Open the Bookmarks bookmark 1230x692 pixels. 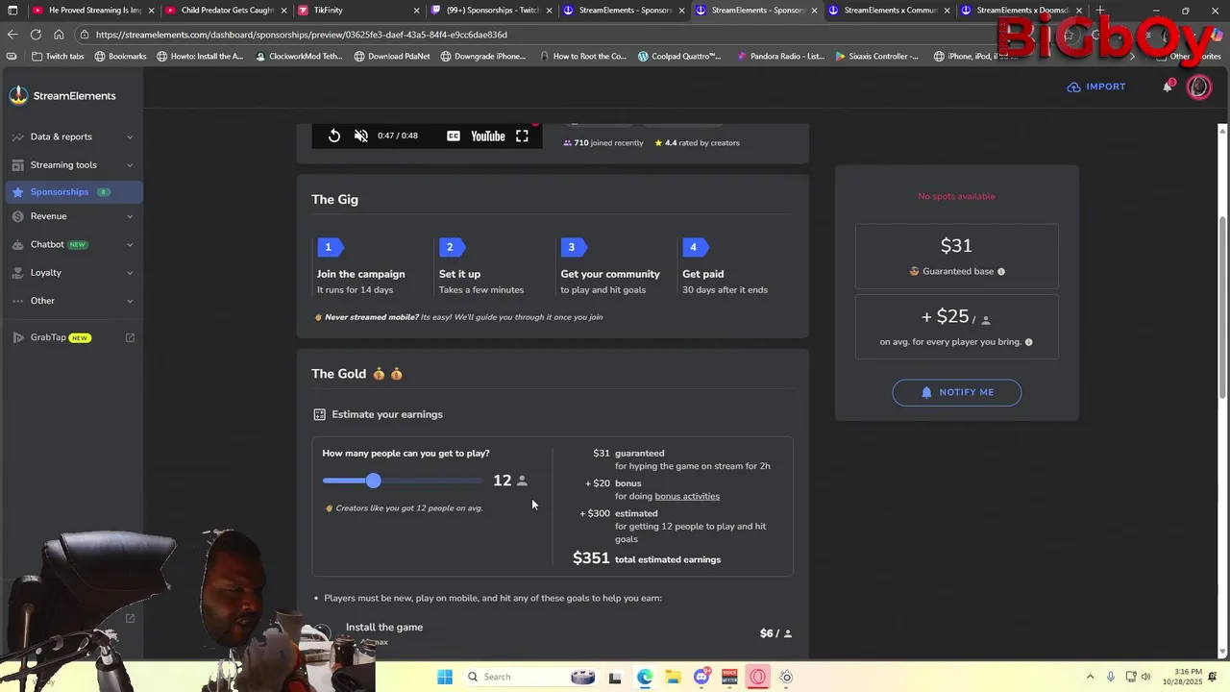coord(120,56)
